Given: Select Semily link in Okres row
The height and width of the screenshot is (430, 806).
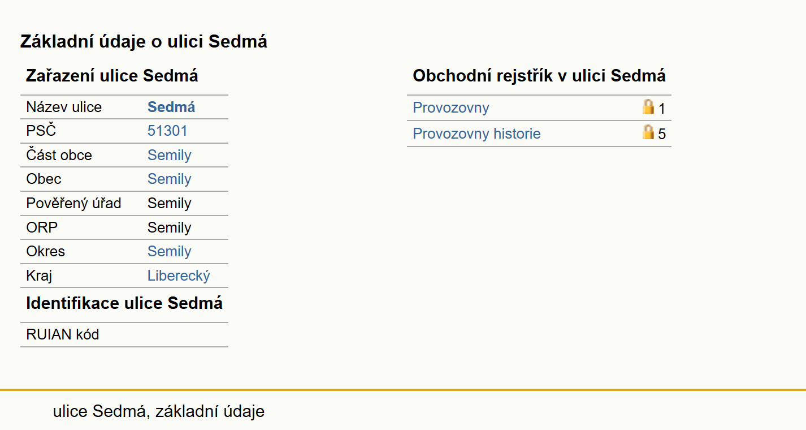Looking at the screenshot, I should tap(170, 251).
